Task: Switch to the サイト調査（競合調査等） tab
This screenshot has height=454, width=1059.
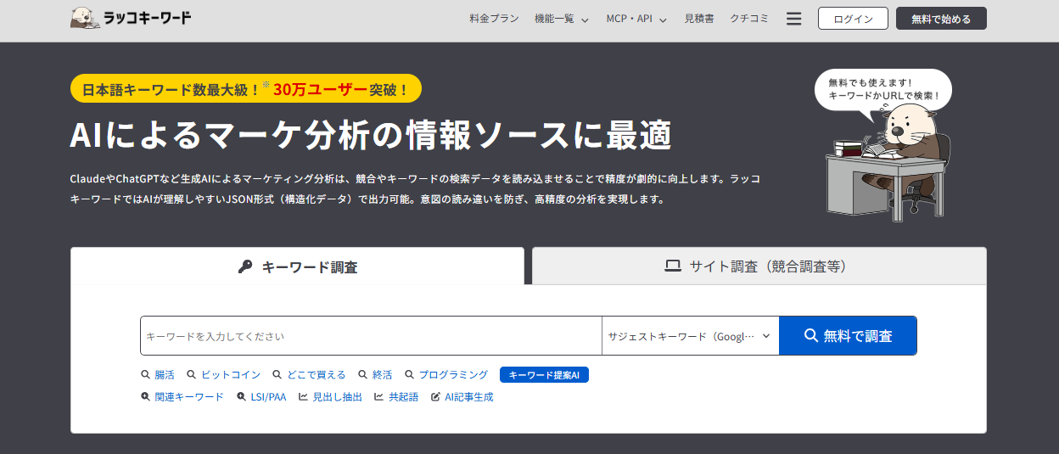Action: pyautogui.click(x=759, y=266)
